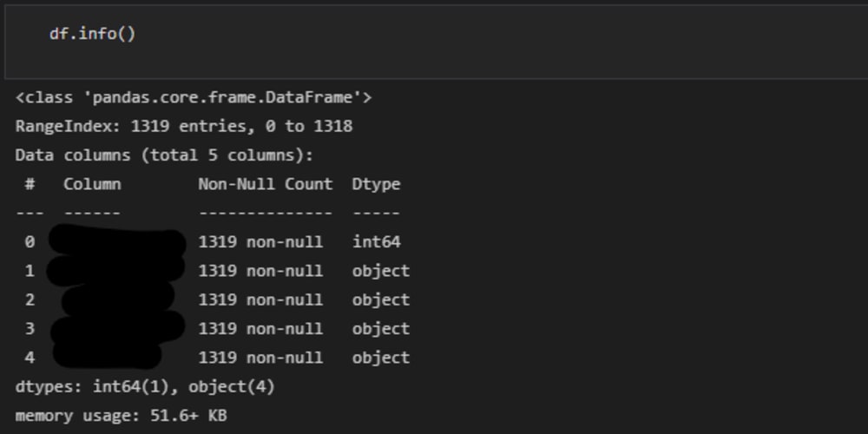Click the object dtype in row 4

[x=381, y=357]
